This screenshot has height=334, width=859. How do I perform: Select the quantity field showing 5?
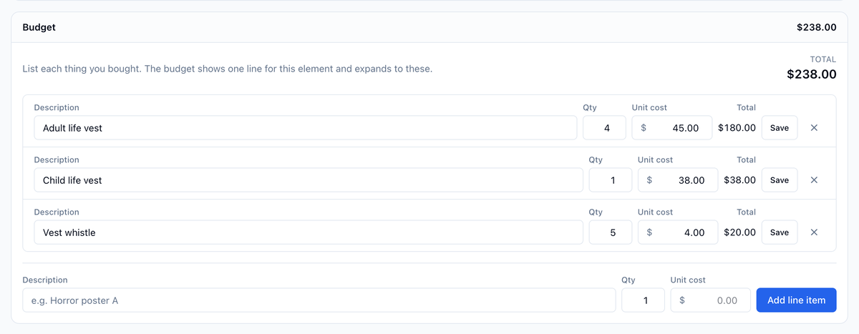(610, 232)
